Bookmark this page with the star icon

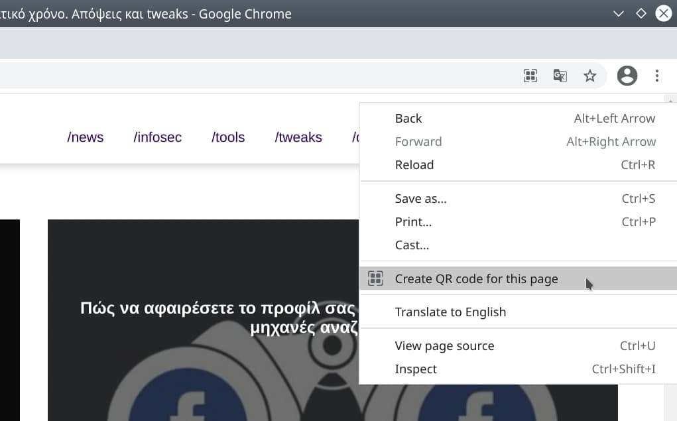589,76
